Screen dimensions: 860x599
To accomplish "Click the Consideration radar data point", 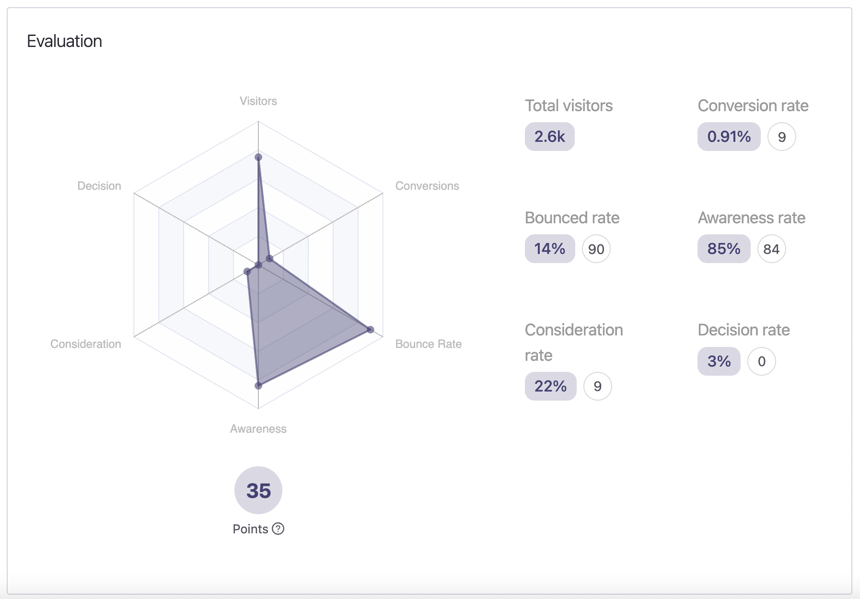I will [x=247, y=272].
